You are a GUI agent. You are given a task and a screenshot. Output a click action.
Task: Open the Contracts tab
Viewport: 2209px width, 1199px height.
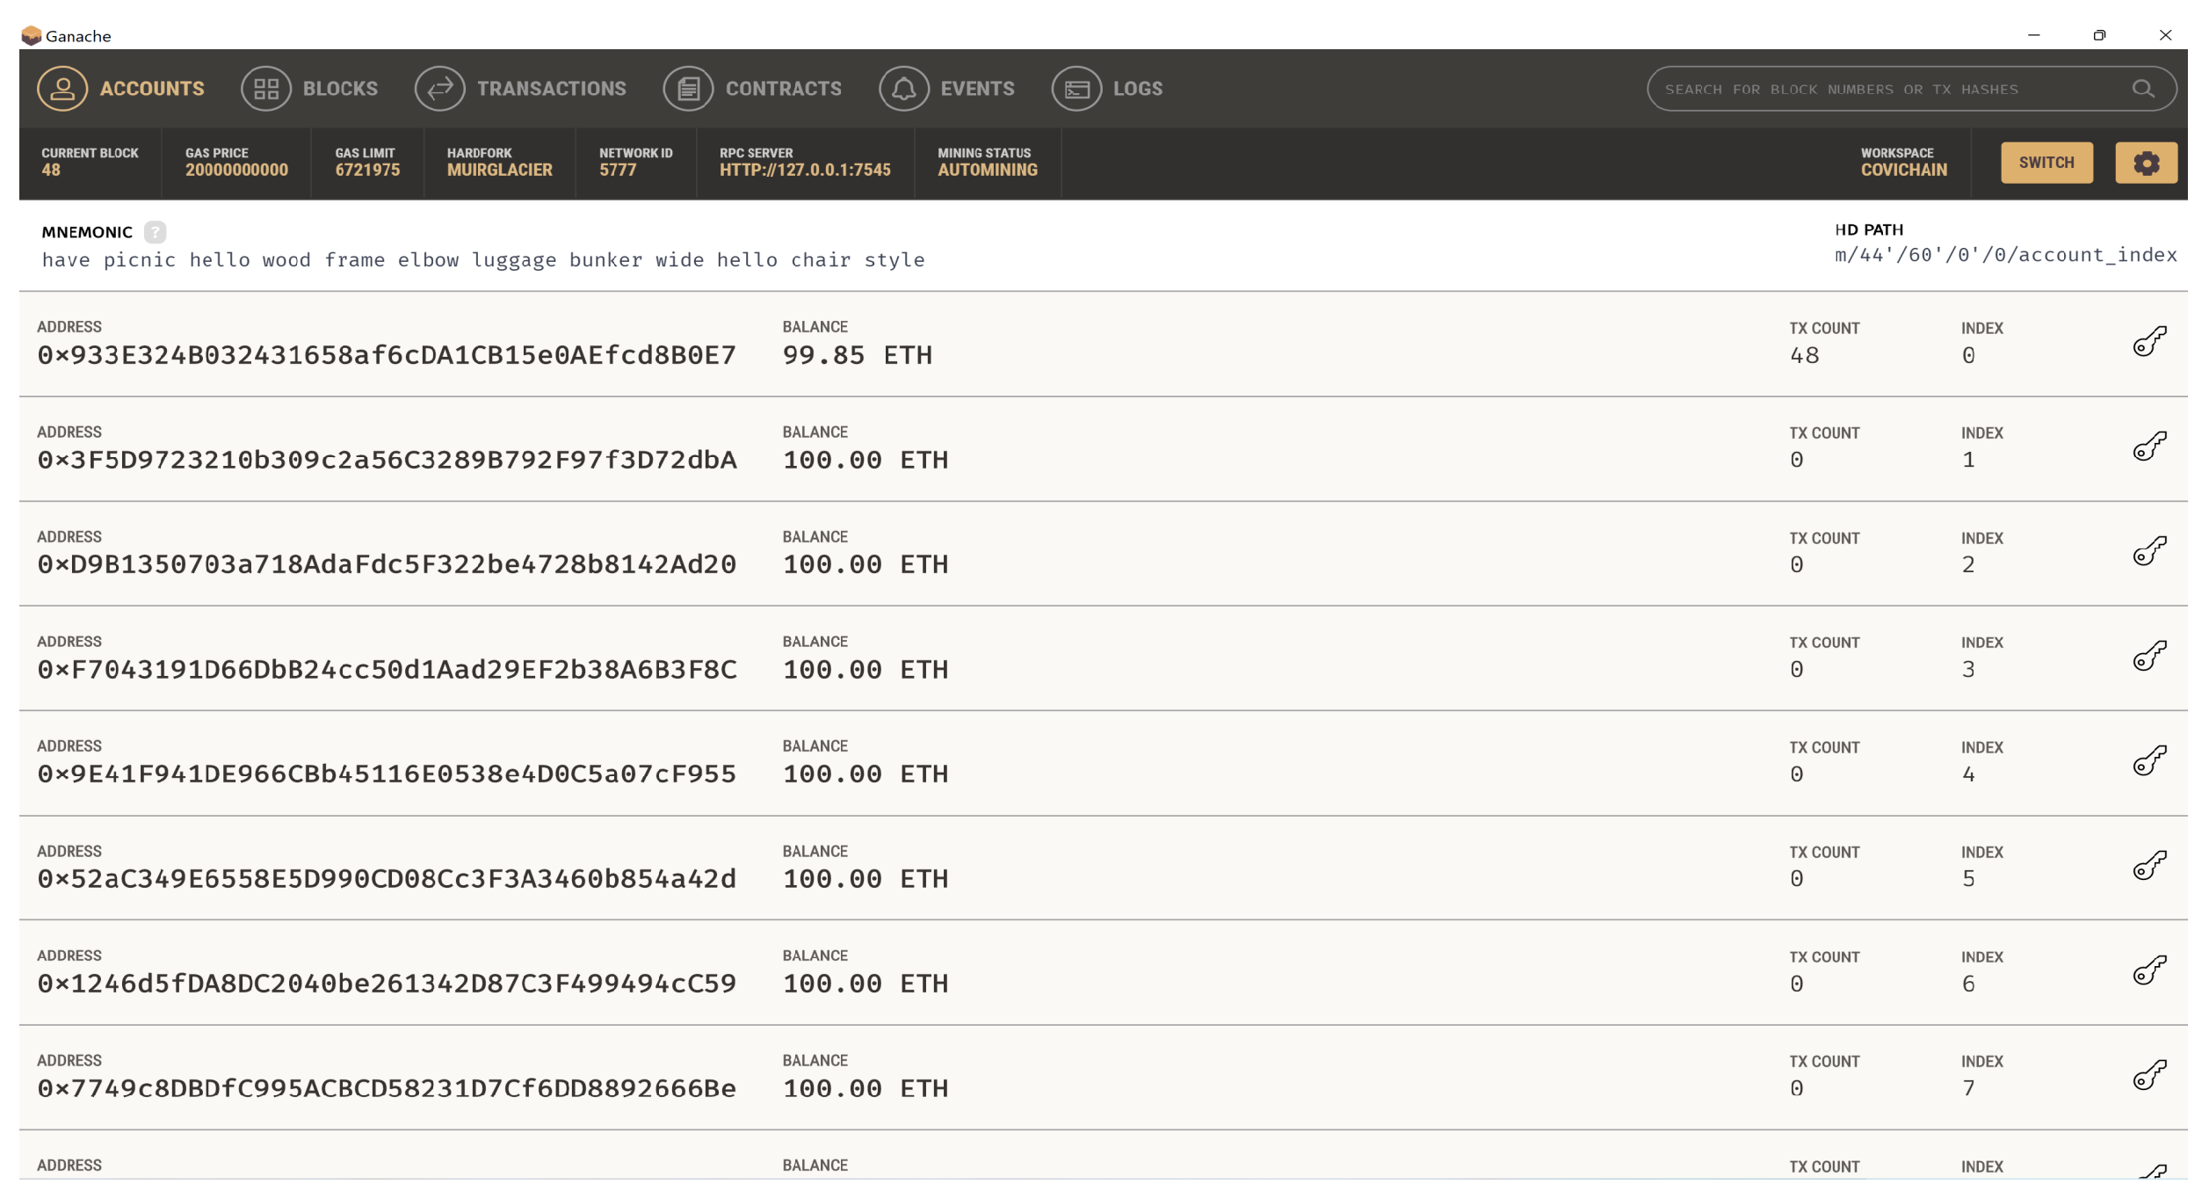point(752,89)
